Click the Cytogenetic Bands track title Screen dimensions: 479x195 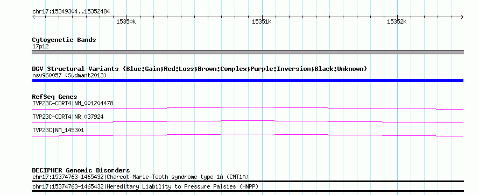[x=64, y=40]
